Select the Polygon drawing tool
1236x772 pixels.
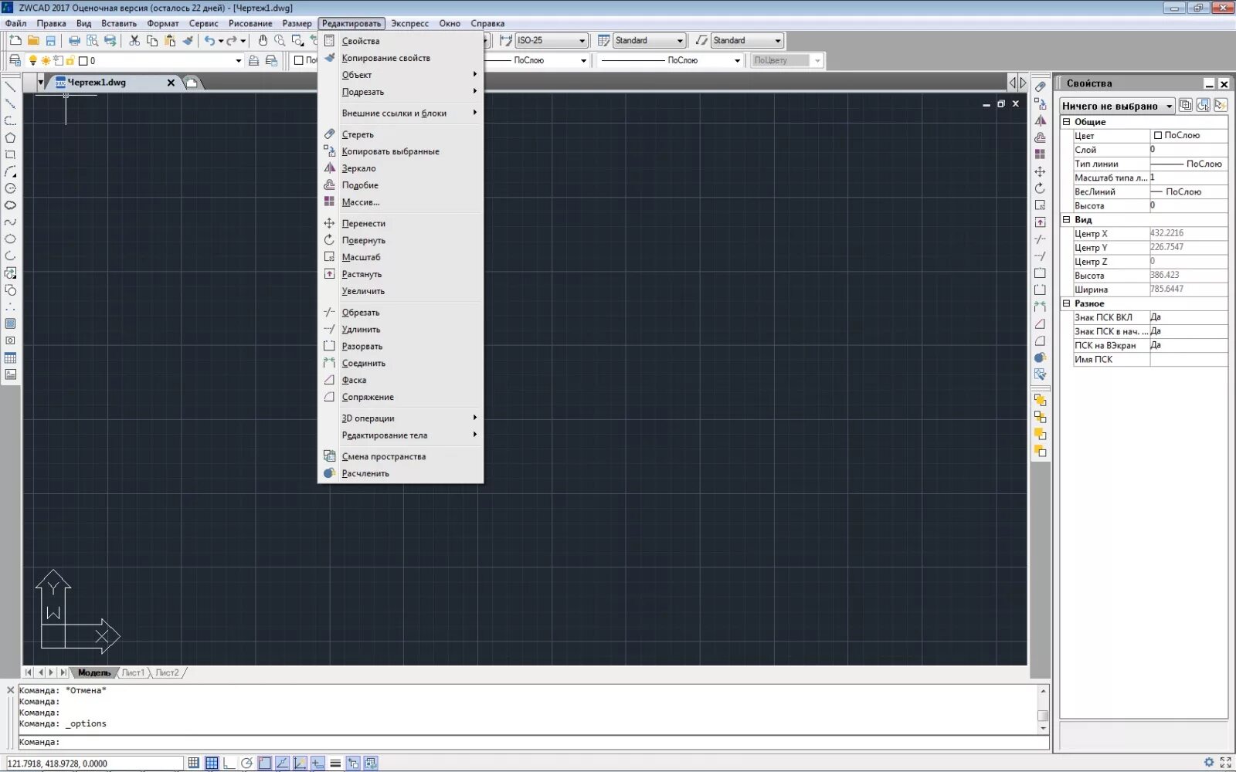(10, 137)
